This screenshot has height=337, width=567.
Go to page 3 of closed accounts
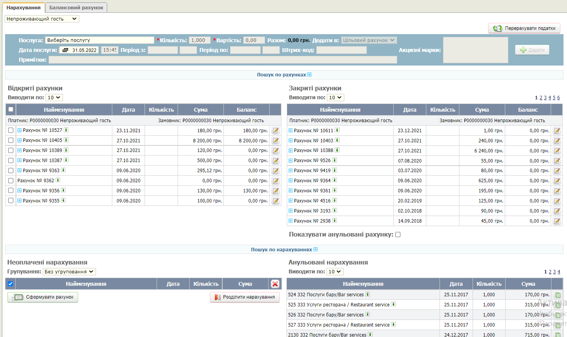point(545,98)
